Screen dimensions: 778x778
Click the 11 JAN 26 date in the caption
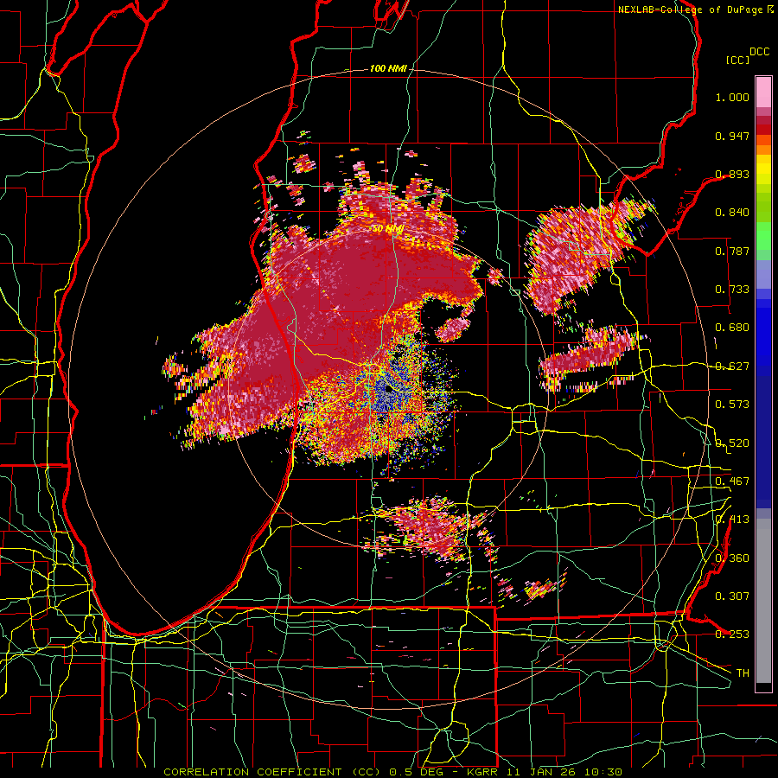point(539,772)
